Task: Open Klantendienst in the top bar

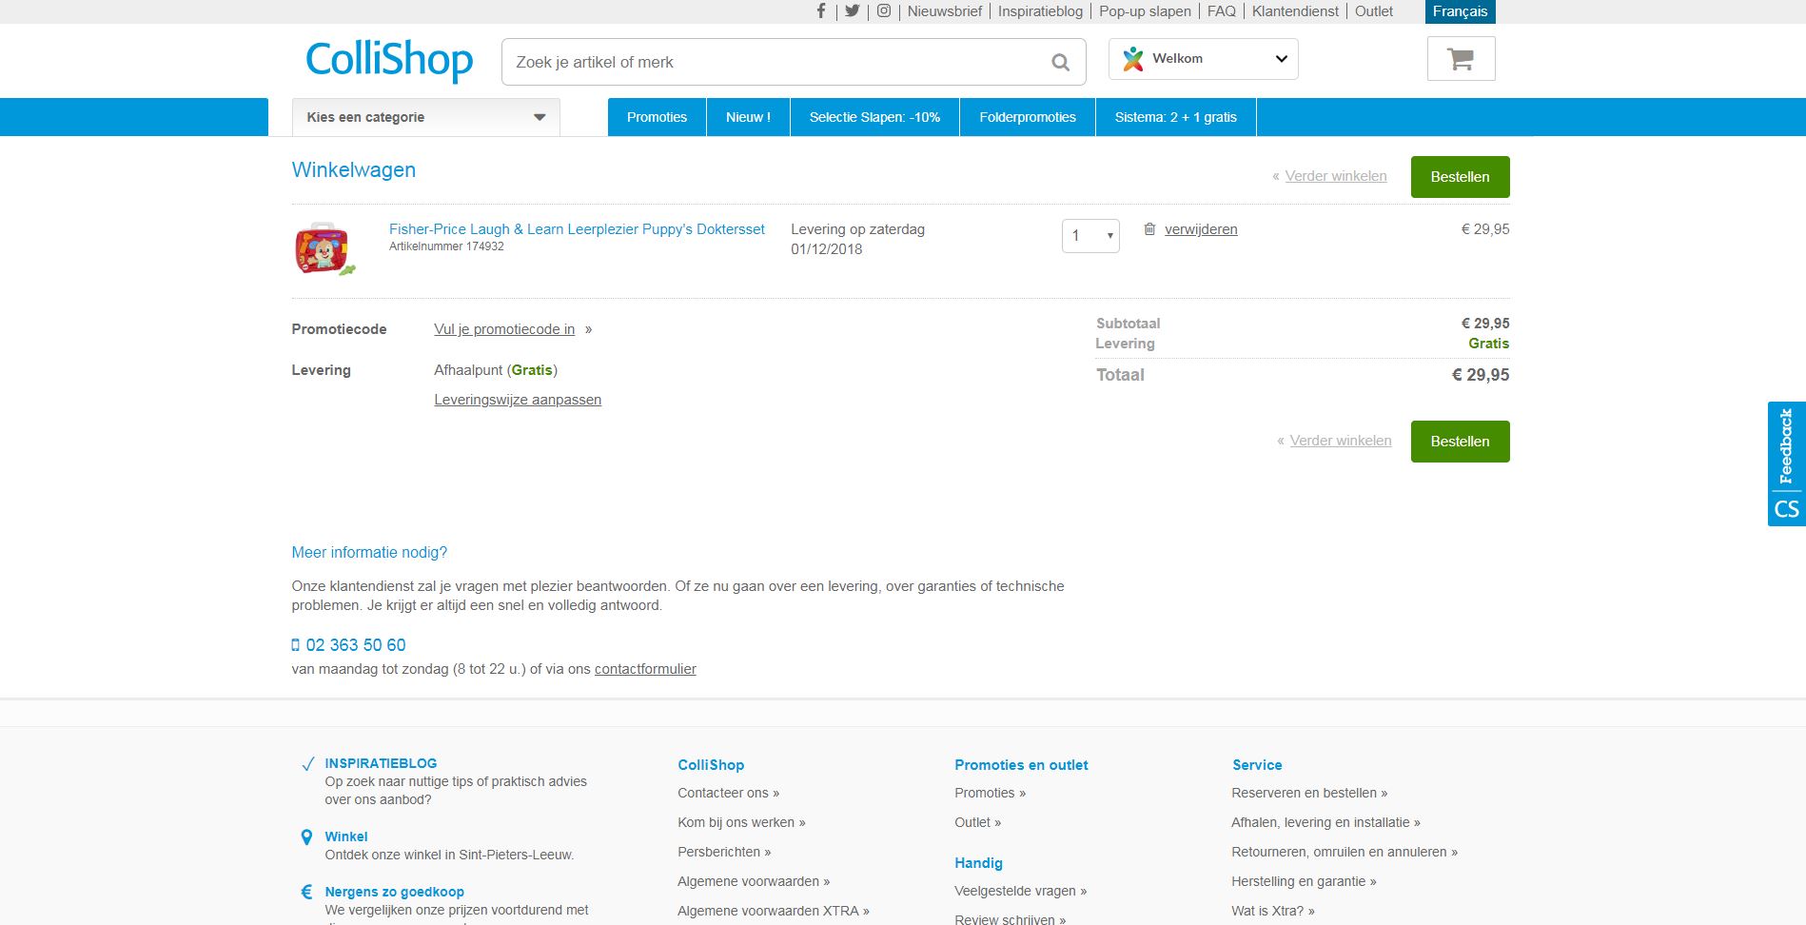Action: [1295, 11]
